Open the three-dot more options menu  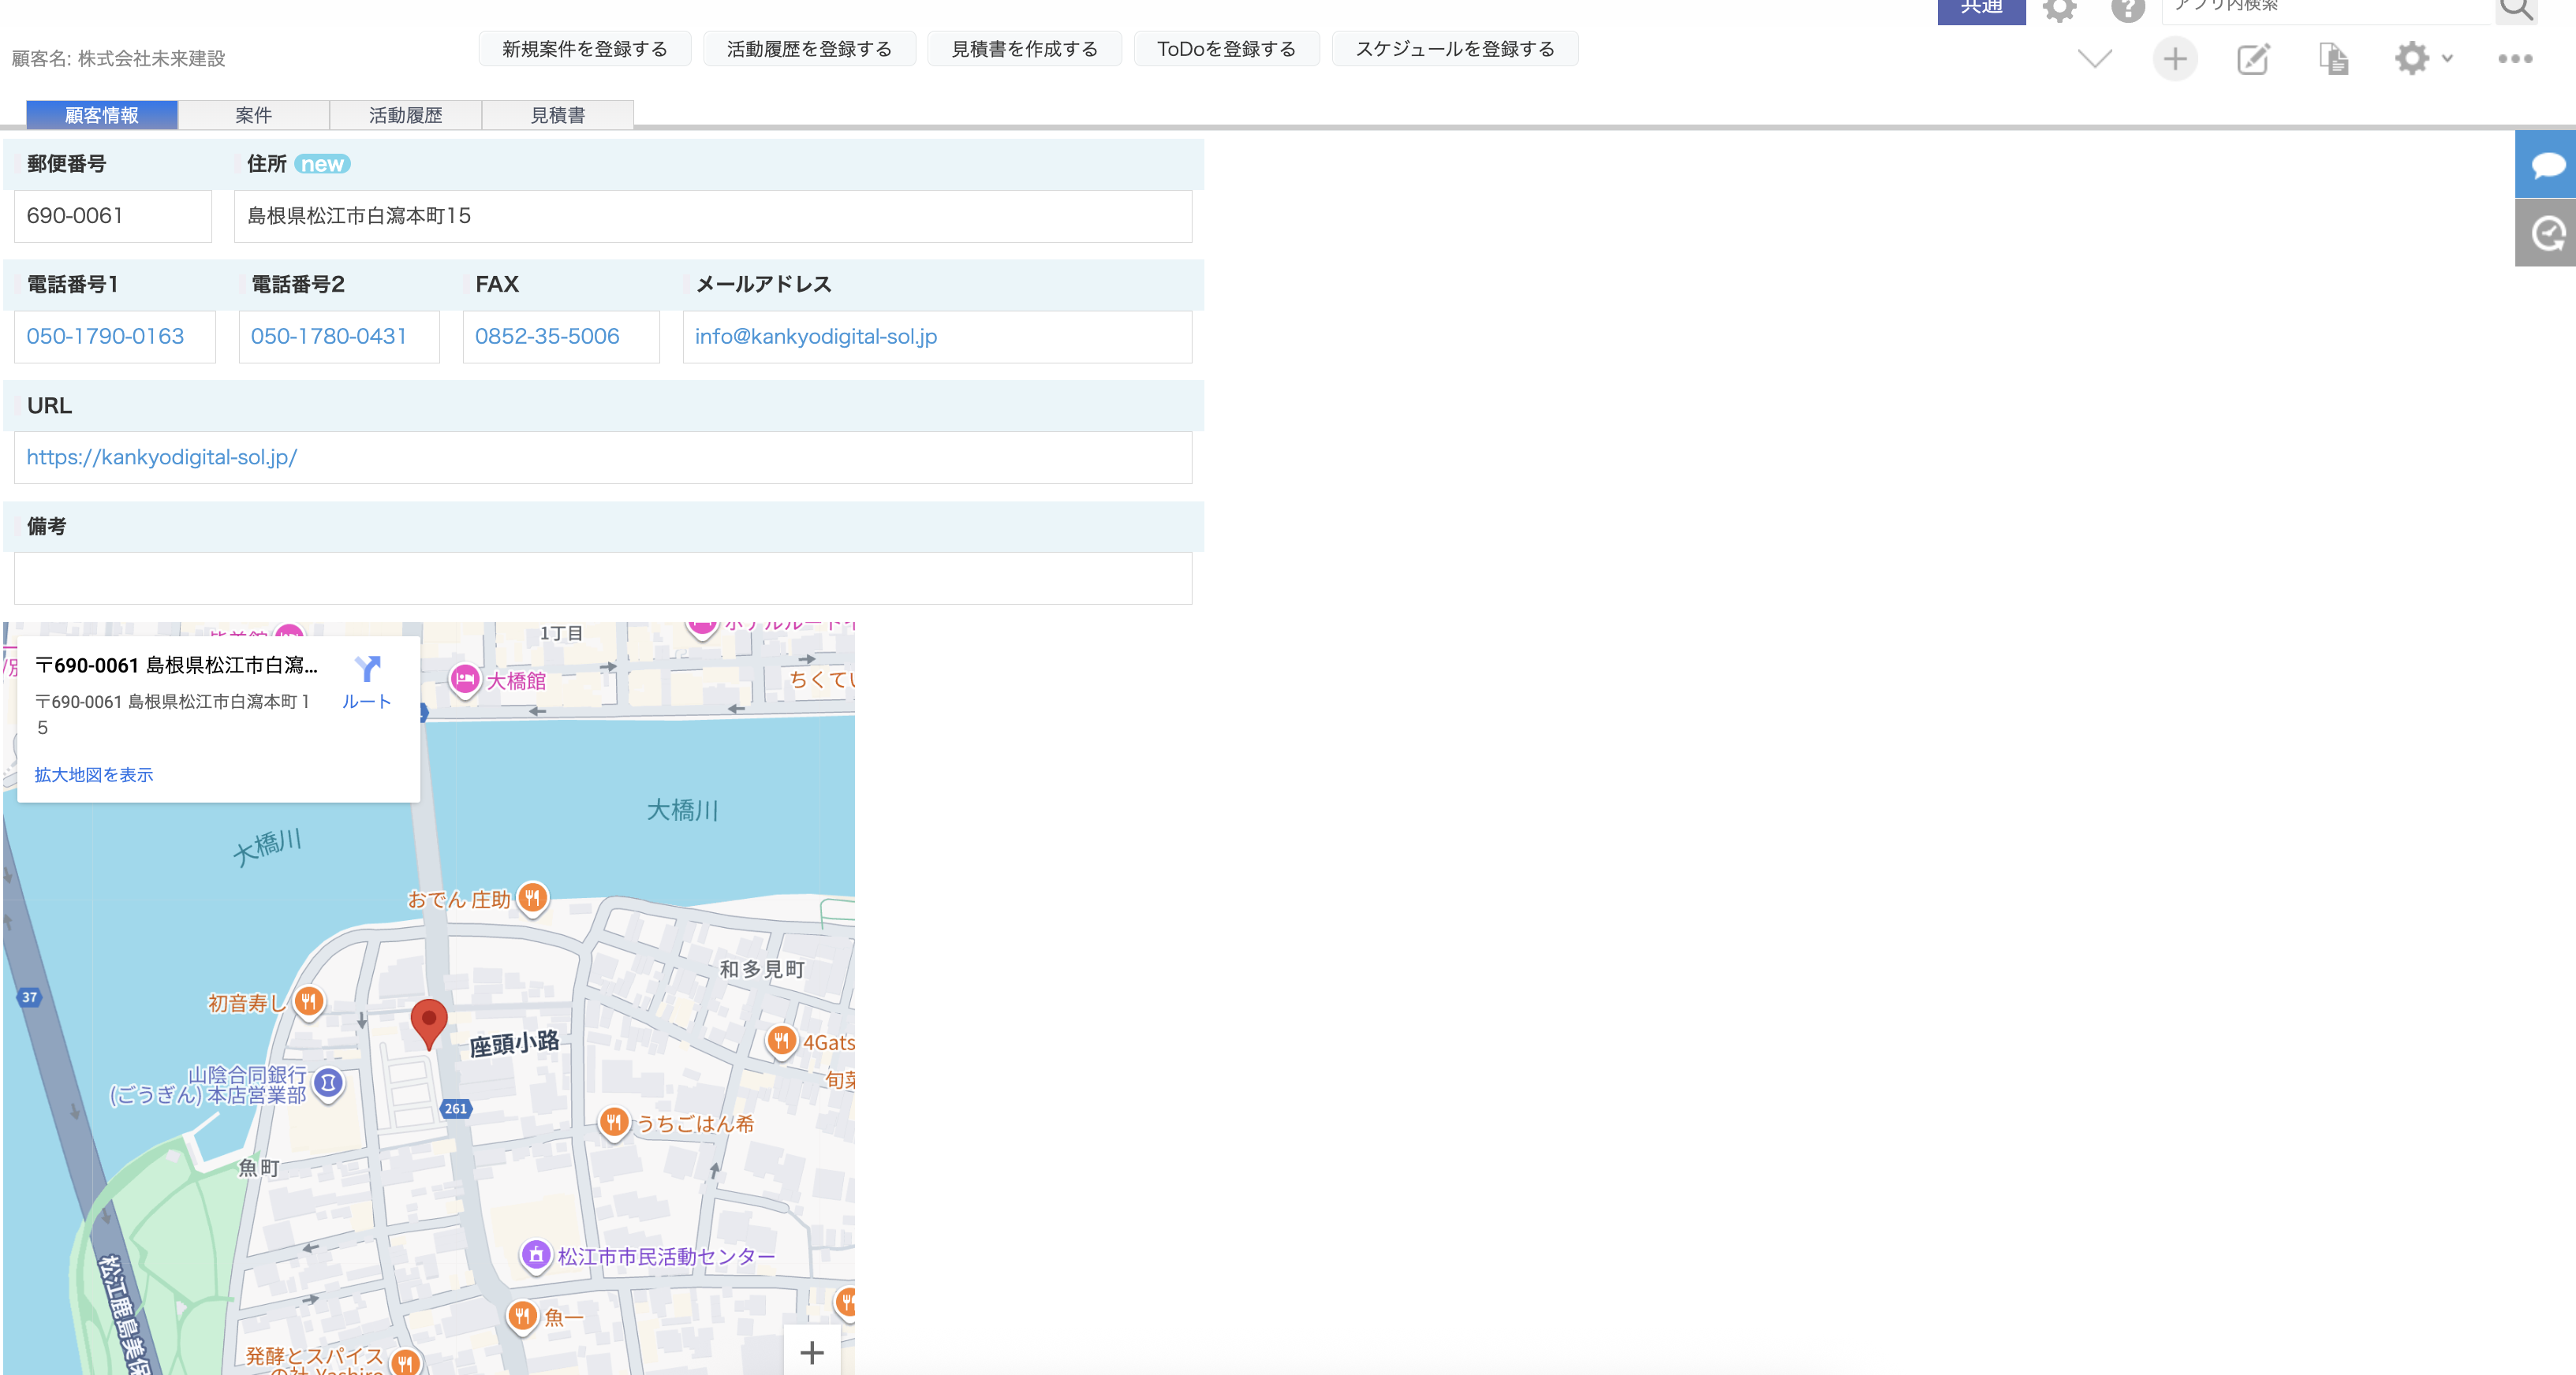pos(2514,59)
